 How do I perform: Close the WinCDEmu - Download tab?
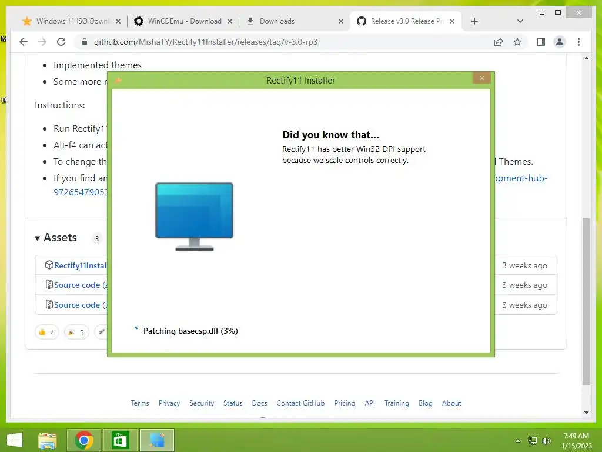pyautogui.click(x=230, y=21)
